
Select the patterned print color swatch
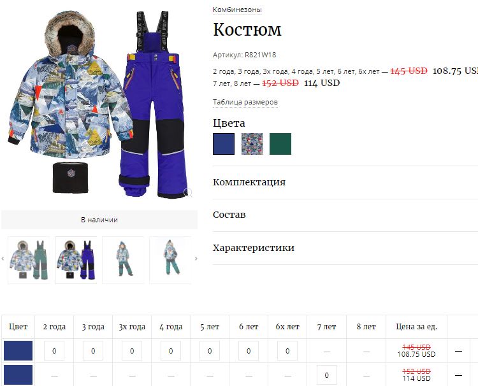[x=252, y=144]
